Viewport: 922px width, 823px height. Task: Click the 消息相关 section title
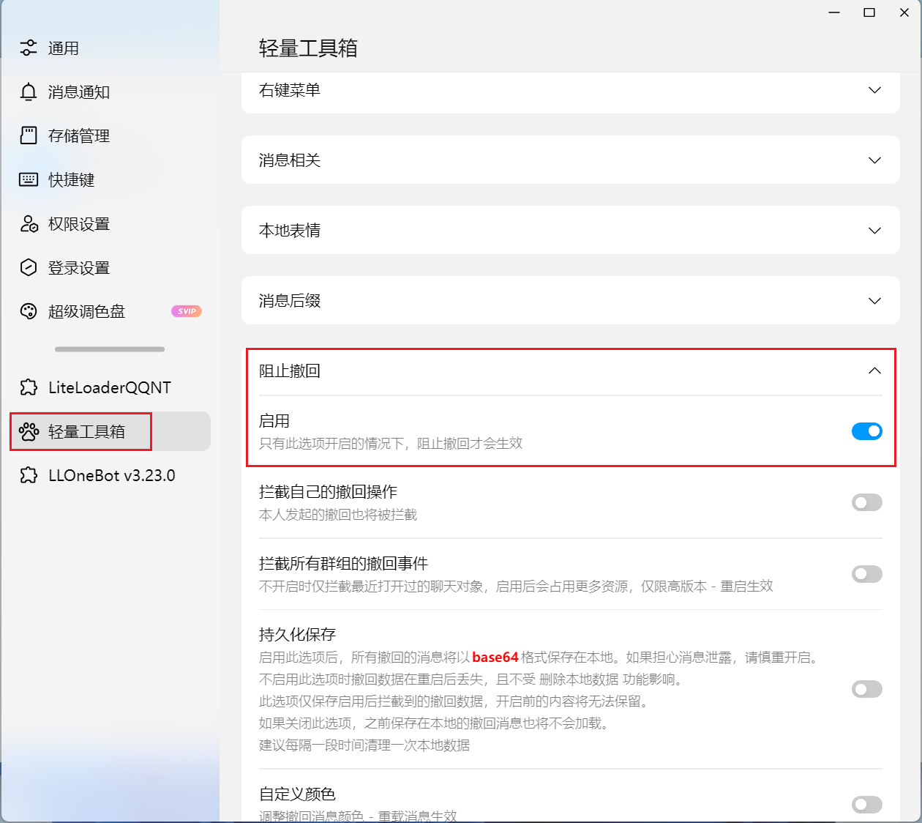click(x=290, y=160)
